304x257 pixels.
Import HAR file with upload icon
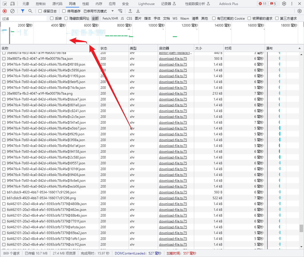tap(130, 11)
